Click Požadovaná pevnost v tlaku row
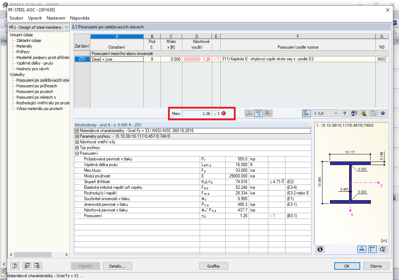399x280 pixels. pyautogui.click(x=192, y=159)
